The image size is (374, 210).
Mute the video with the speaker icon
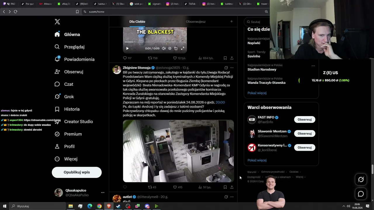pos(164,48)
